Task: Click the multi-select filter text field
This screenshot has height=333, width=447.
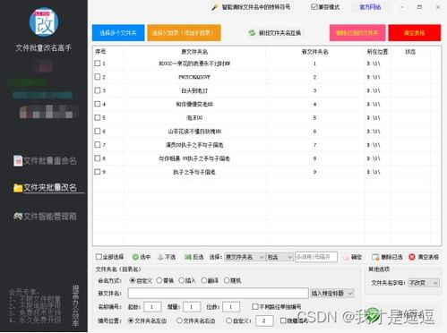Action: pyautogui.click(x=316, y=257)
